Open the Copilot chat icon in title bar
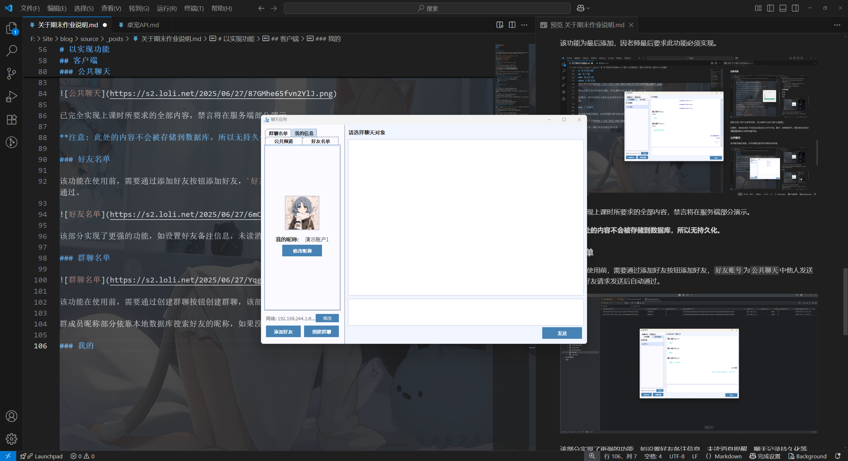Screen dimensions: 848x461 point(580,8)
